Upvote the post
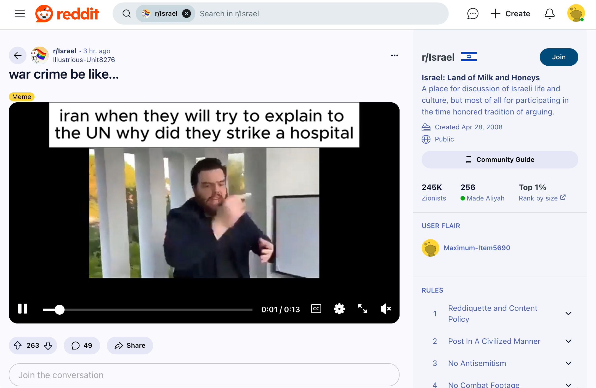 pyautogui.click(x=18, y=346)
